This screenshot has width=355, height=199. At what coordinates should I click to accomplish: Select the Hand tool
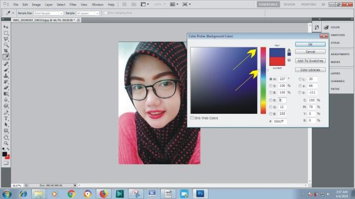[6, 137]
